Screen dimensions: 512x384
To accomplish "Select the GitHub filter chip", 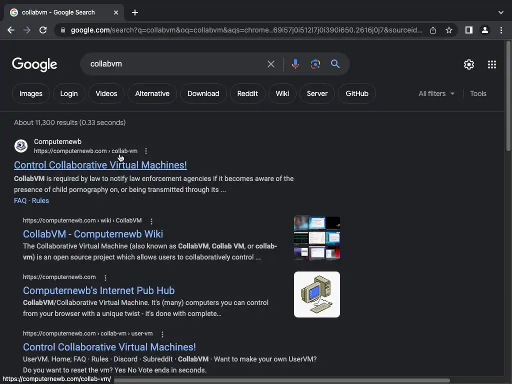I will pos(357,93).
